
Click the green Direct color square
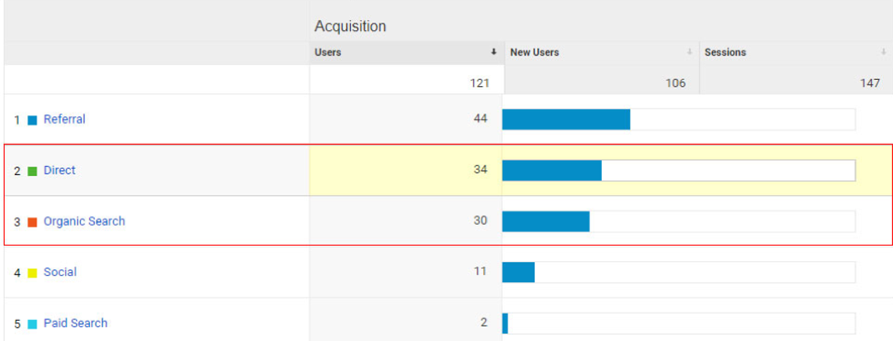(33, 171)
